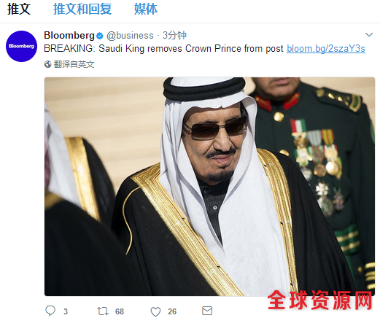Click the @business handle

(130, 36)
